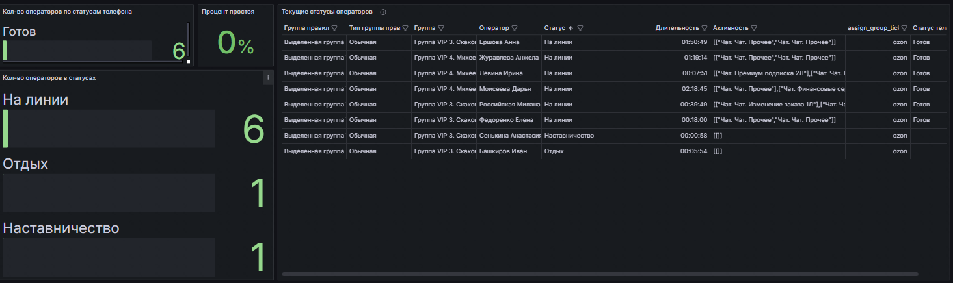953x283 pixels.
Task: Open the Оператор column filter
Action: click(x=515, y=29)
